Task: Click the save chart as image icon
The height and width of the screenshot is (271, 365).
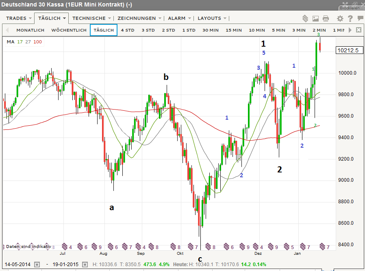Action: click(315, 18)
